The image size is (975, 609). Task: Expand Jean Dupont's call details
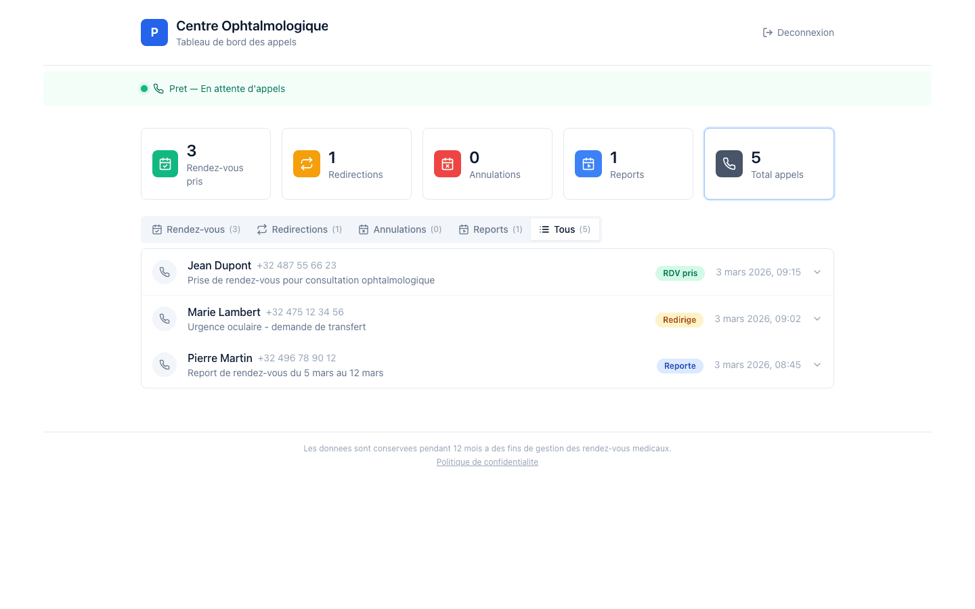tap(817, 272)
